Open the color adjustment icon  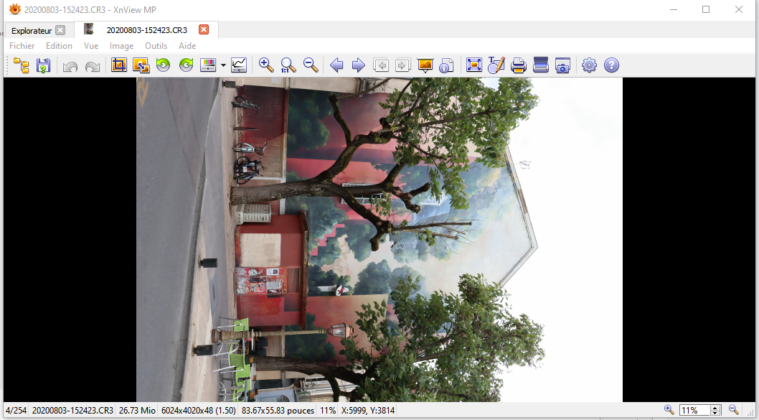(208, 65)
